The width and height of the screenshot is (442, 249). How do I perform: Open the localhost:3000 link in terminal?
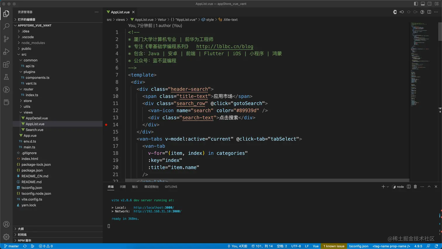[x=154, y=208]
